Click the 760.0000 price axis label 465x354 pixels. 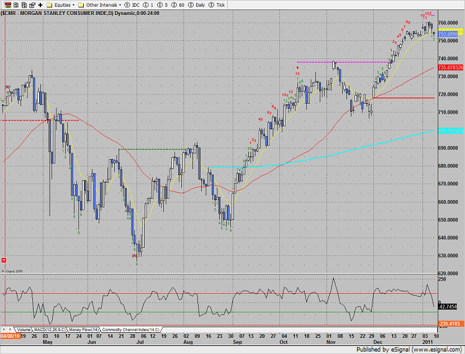[448, 23]
